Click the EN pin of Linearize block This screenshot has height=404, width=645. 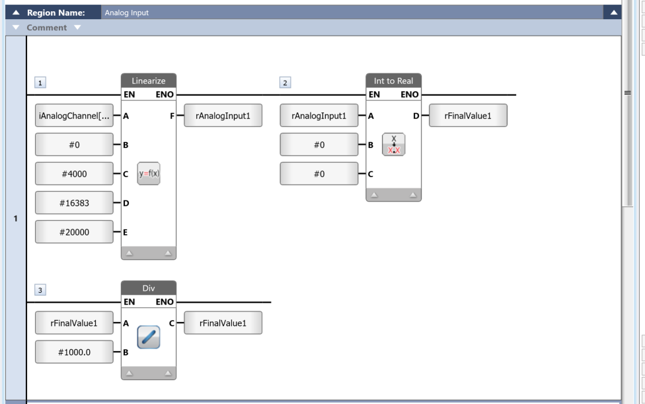[x=129, y=95]
